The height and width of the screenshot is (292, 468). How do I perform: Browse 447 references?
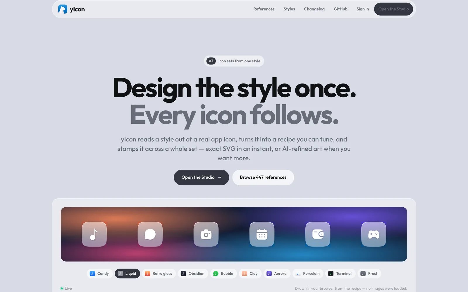click(263, 177)
